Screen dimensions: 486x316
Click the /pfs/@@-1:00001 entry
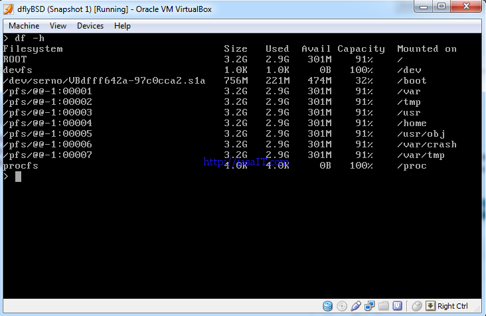(48, 91)
